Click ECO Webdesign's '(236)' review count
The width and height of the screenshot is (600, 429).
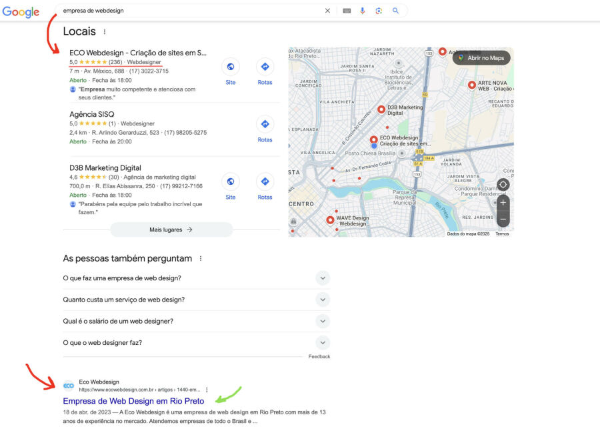[115, 62]
